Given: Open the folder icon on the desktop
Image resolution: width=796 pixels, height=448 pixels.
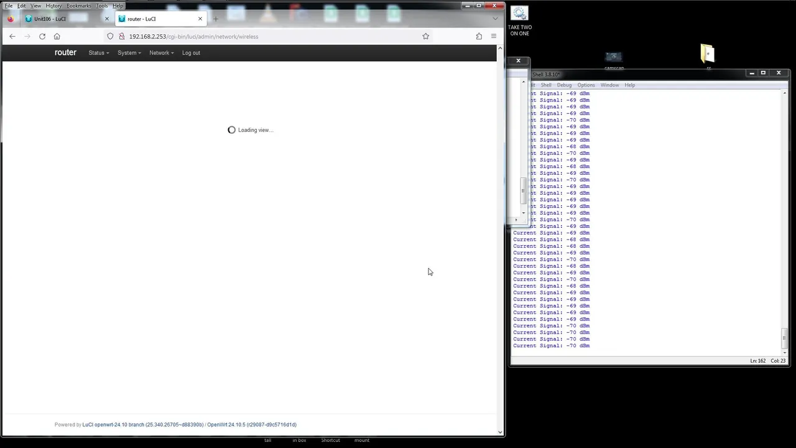Looking at the screenshot, I should point(708,54).
